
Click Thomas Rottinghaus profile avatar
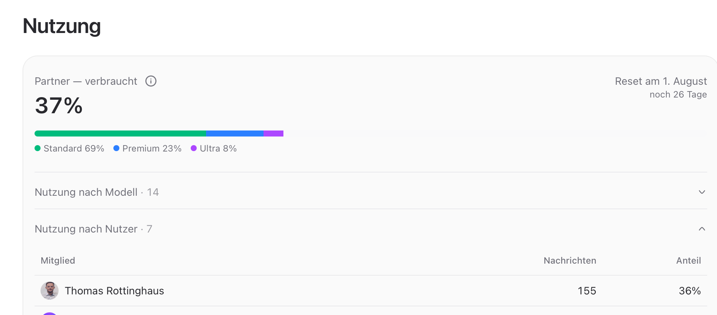[50, 291]
